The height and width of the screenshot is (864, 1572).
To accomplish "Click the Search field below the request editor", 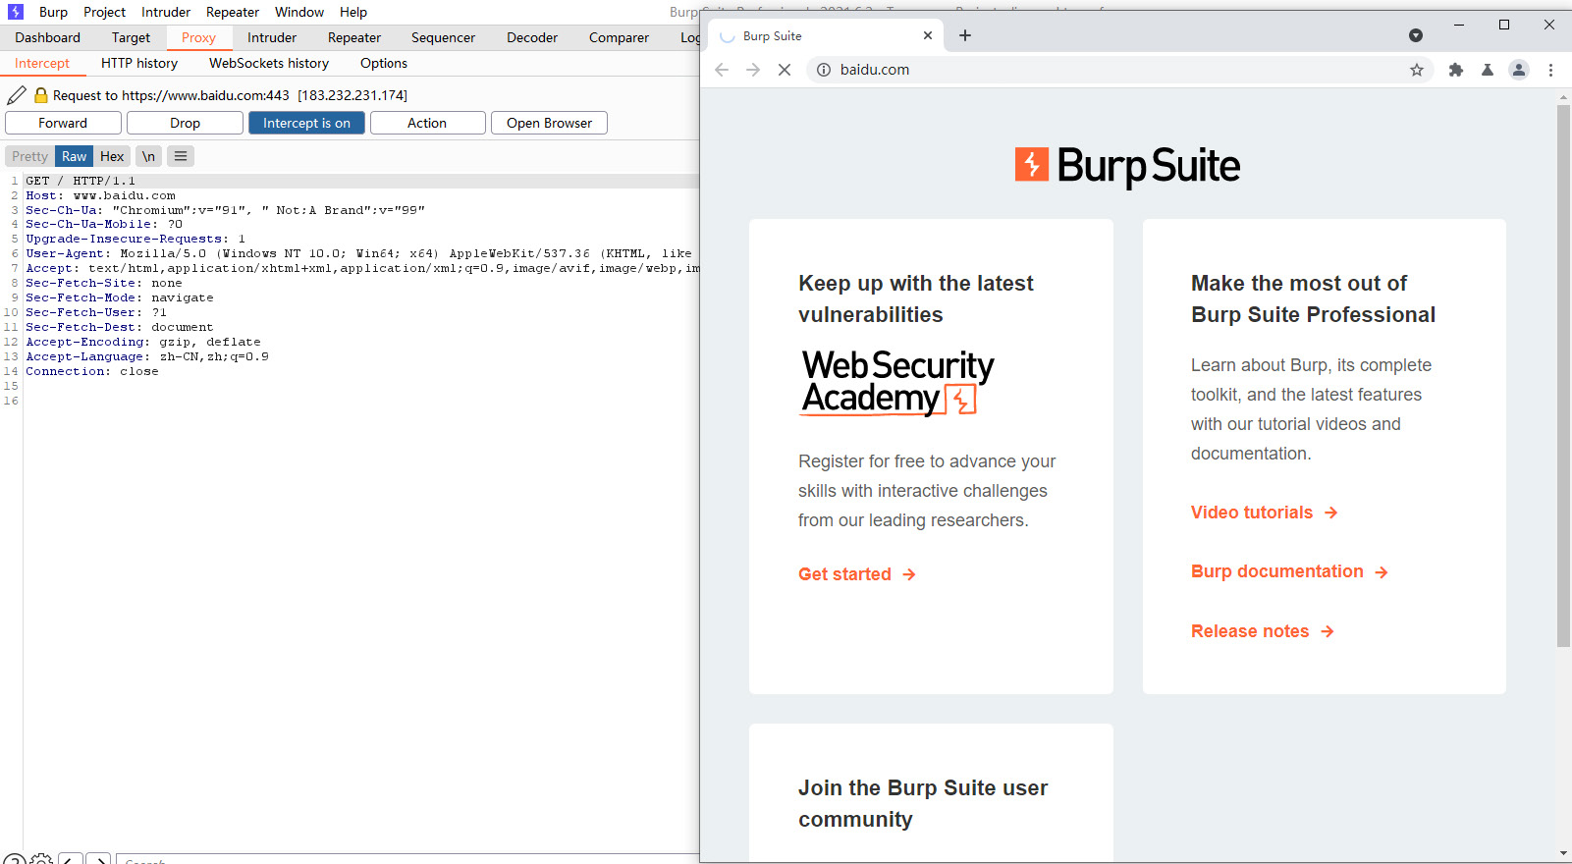I will 407,860.
